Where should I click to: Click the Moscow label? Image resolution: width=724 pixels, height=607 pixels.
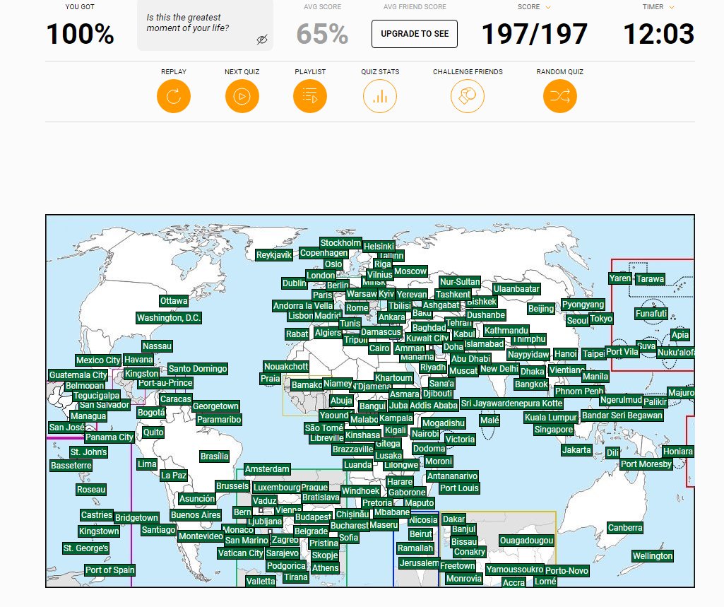(x=410, y=271)
